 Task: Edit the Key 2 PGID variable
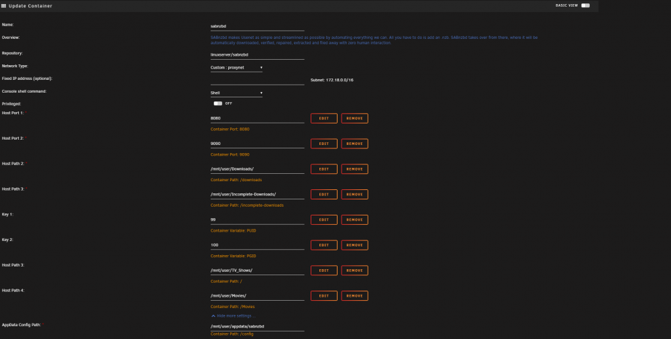pos(324,245)
